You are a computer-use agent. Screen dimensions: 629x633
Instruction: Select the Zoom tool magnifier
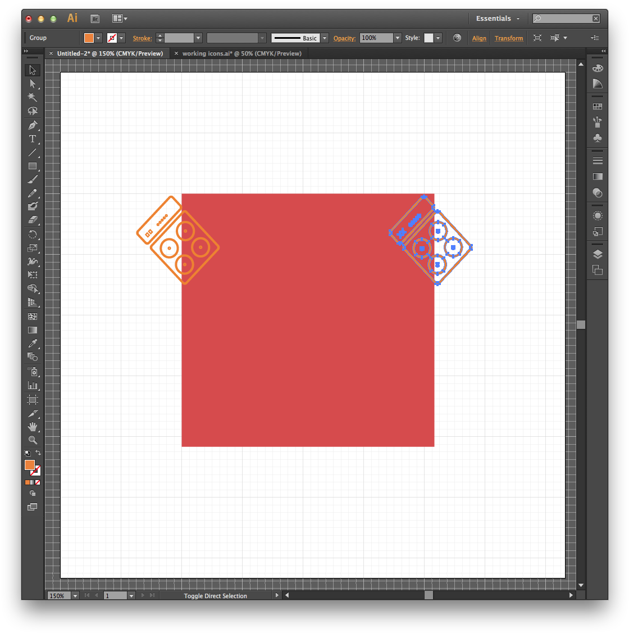tap(33, 440)
